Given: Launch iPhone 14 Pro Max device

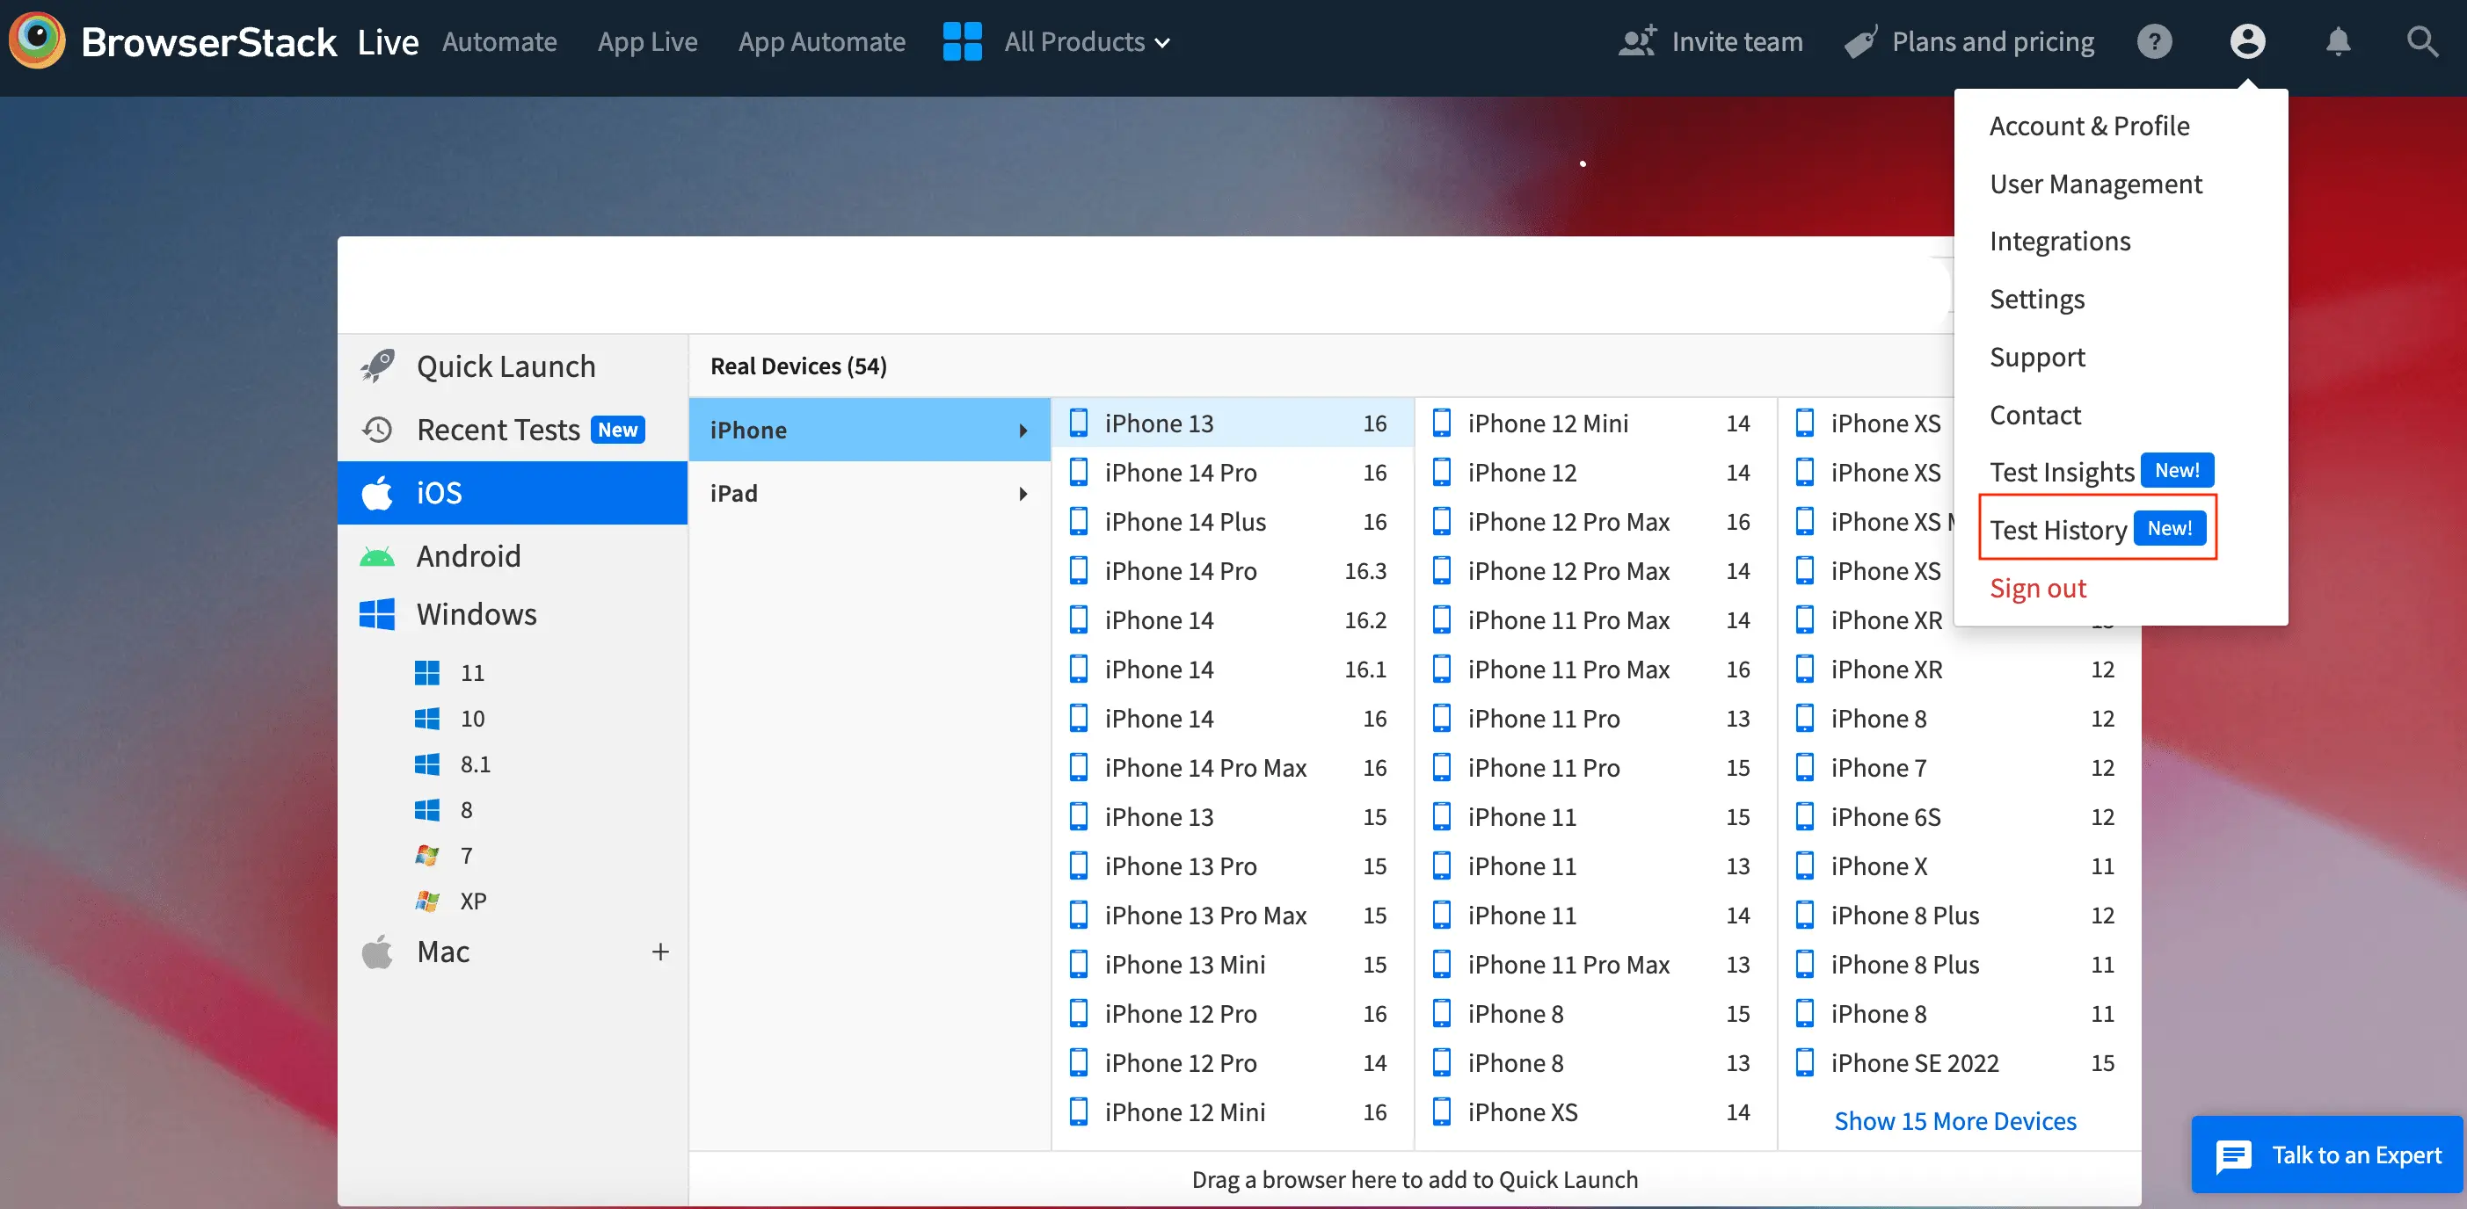Looking at the screenshot, I should tap(1204, 768).
